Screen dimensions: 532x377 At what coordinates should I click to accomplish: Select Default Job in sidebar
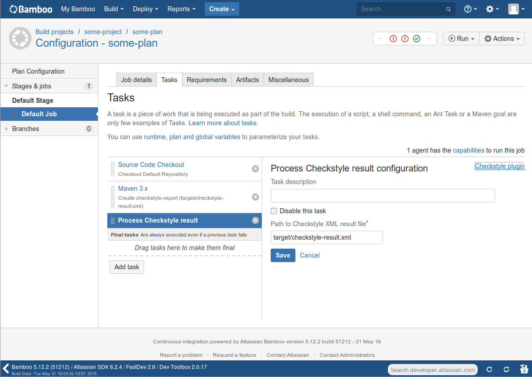tap(49, 114)
